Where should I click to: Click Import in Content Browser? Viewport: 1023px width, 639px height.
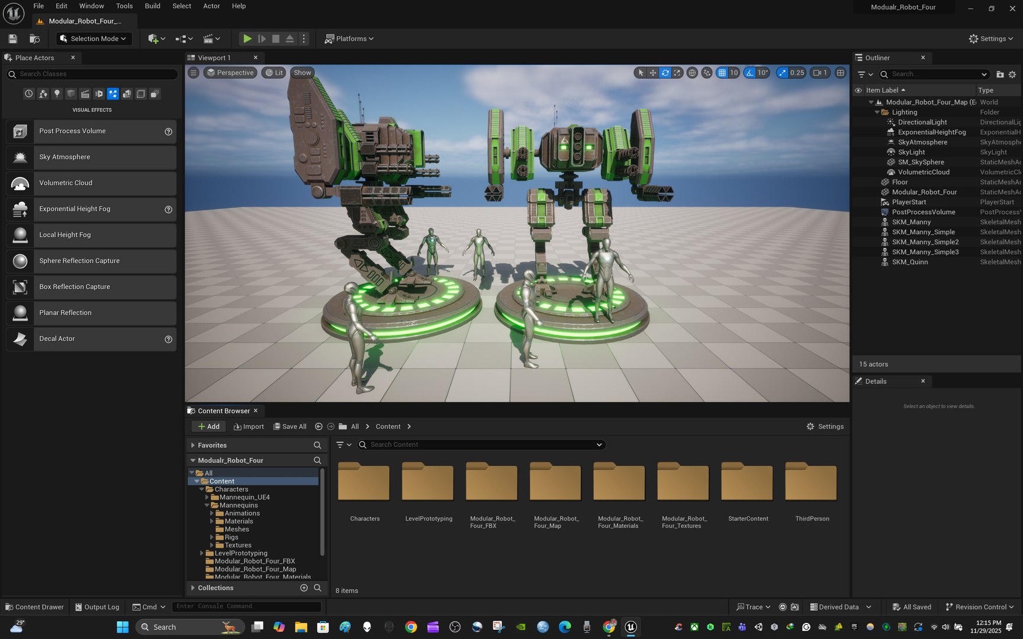[x=249, y=427]
